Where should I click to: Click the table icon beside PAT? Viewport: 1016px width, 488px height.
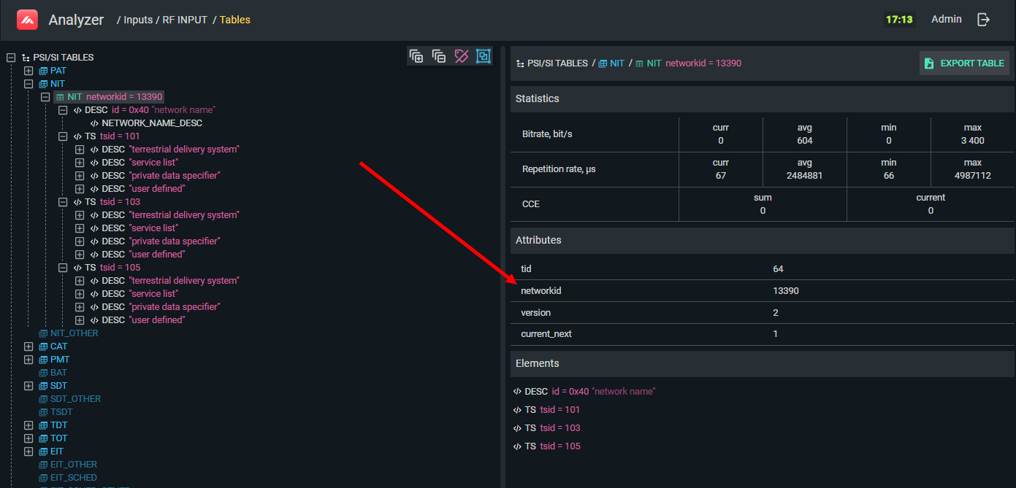coord(43,71)
